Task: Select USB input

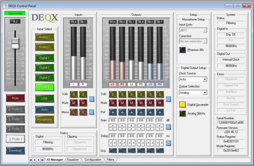Action: [44, 99]
